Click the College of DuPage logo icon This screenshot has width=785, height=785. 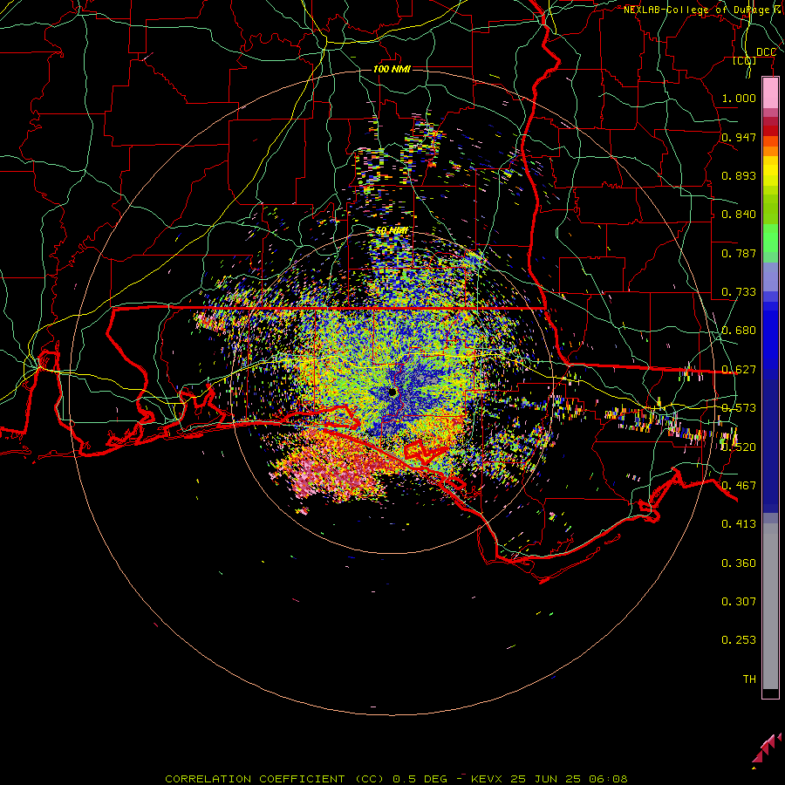[767, 751]
